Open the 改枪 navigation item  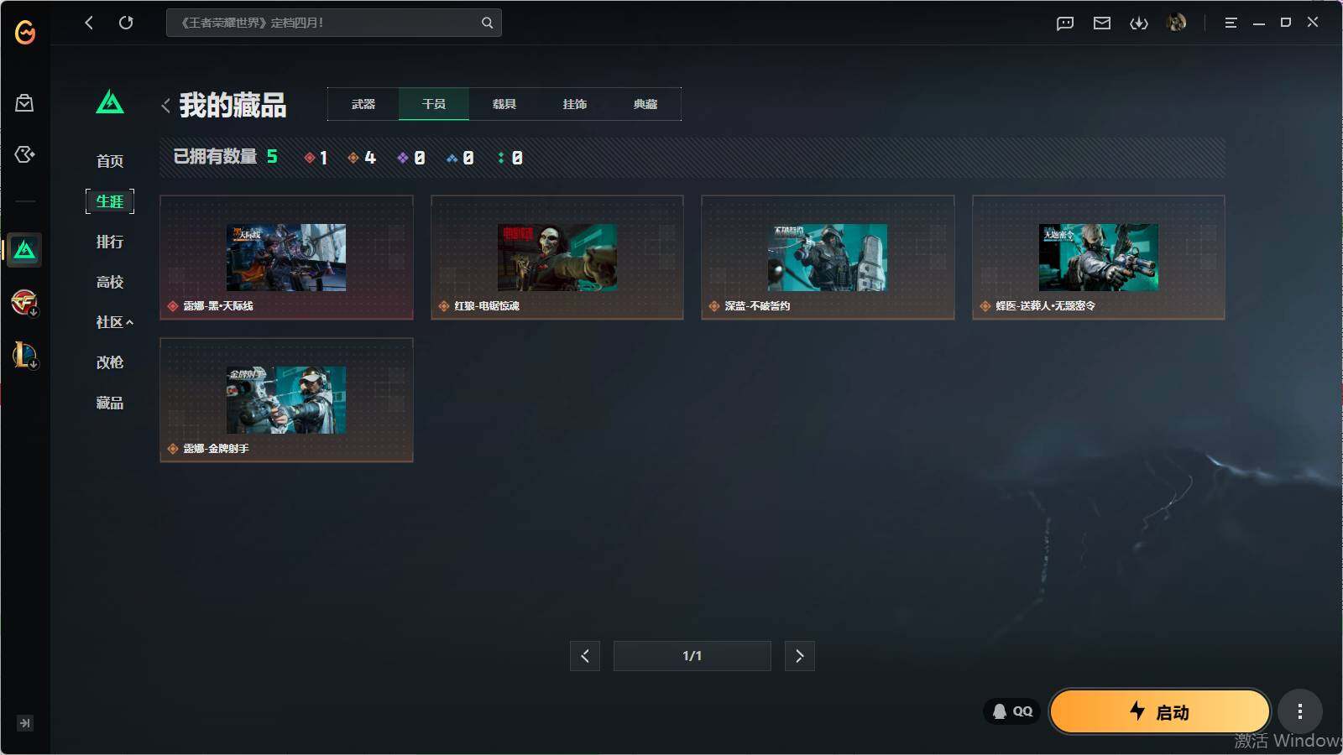pos(110,362)
